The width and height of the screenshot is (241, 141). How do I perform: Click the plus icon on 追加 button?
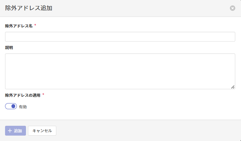(10, 131)
